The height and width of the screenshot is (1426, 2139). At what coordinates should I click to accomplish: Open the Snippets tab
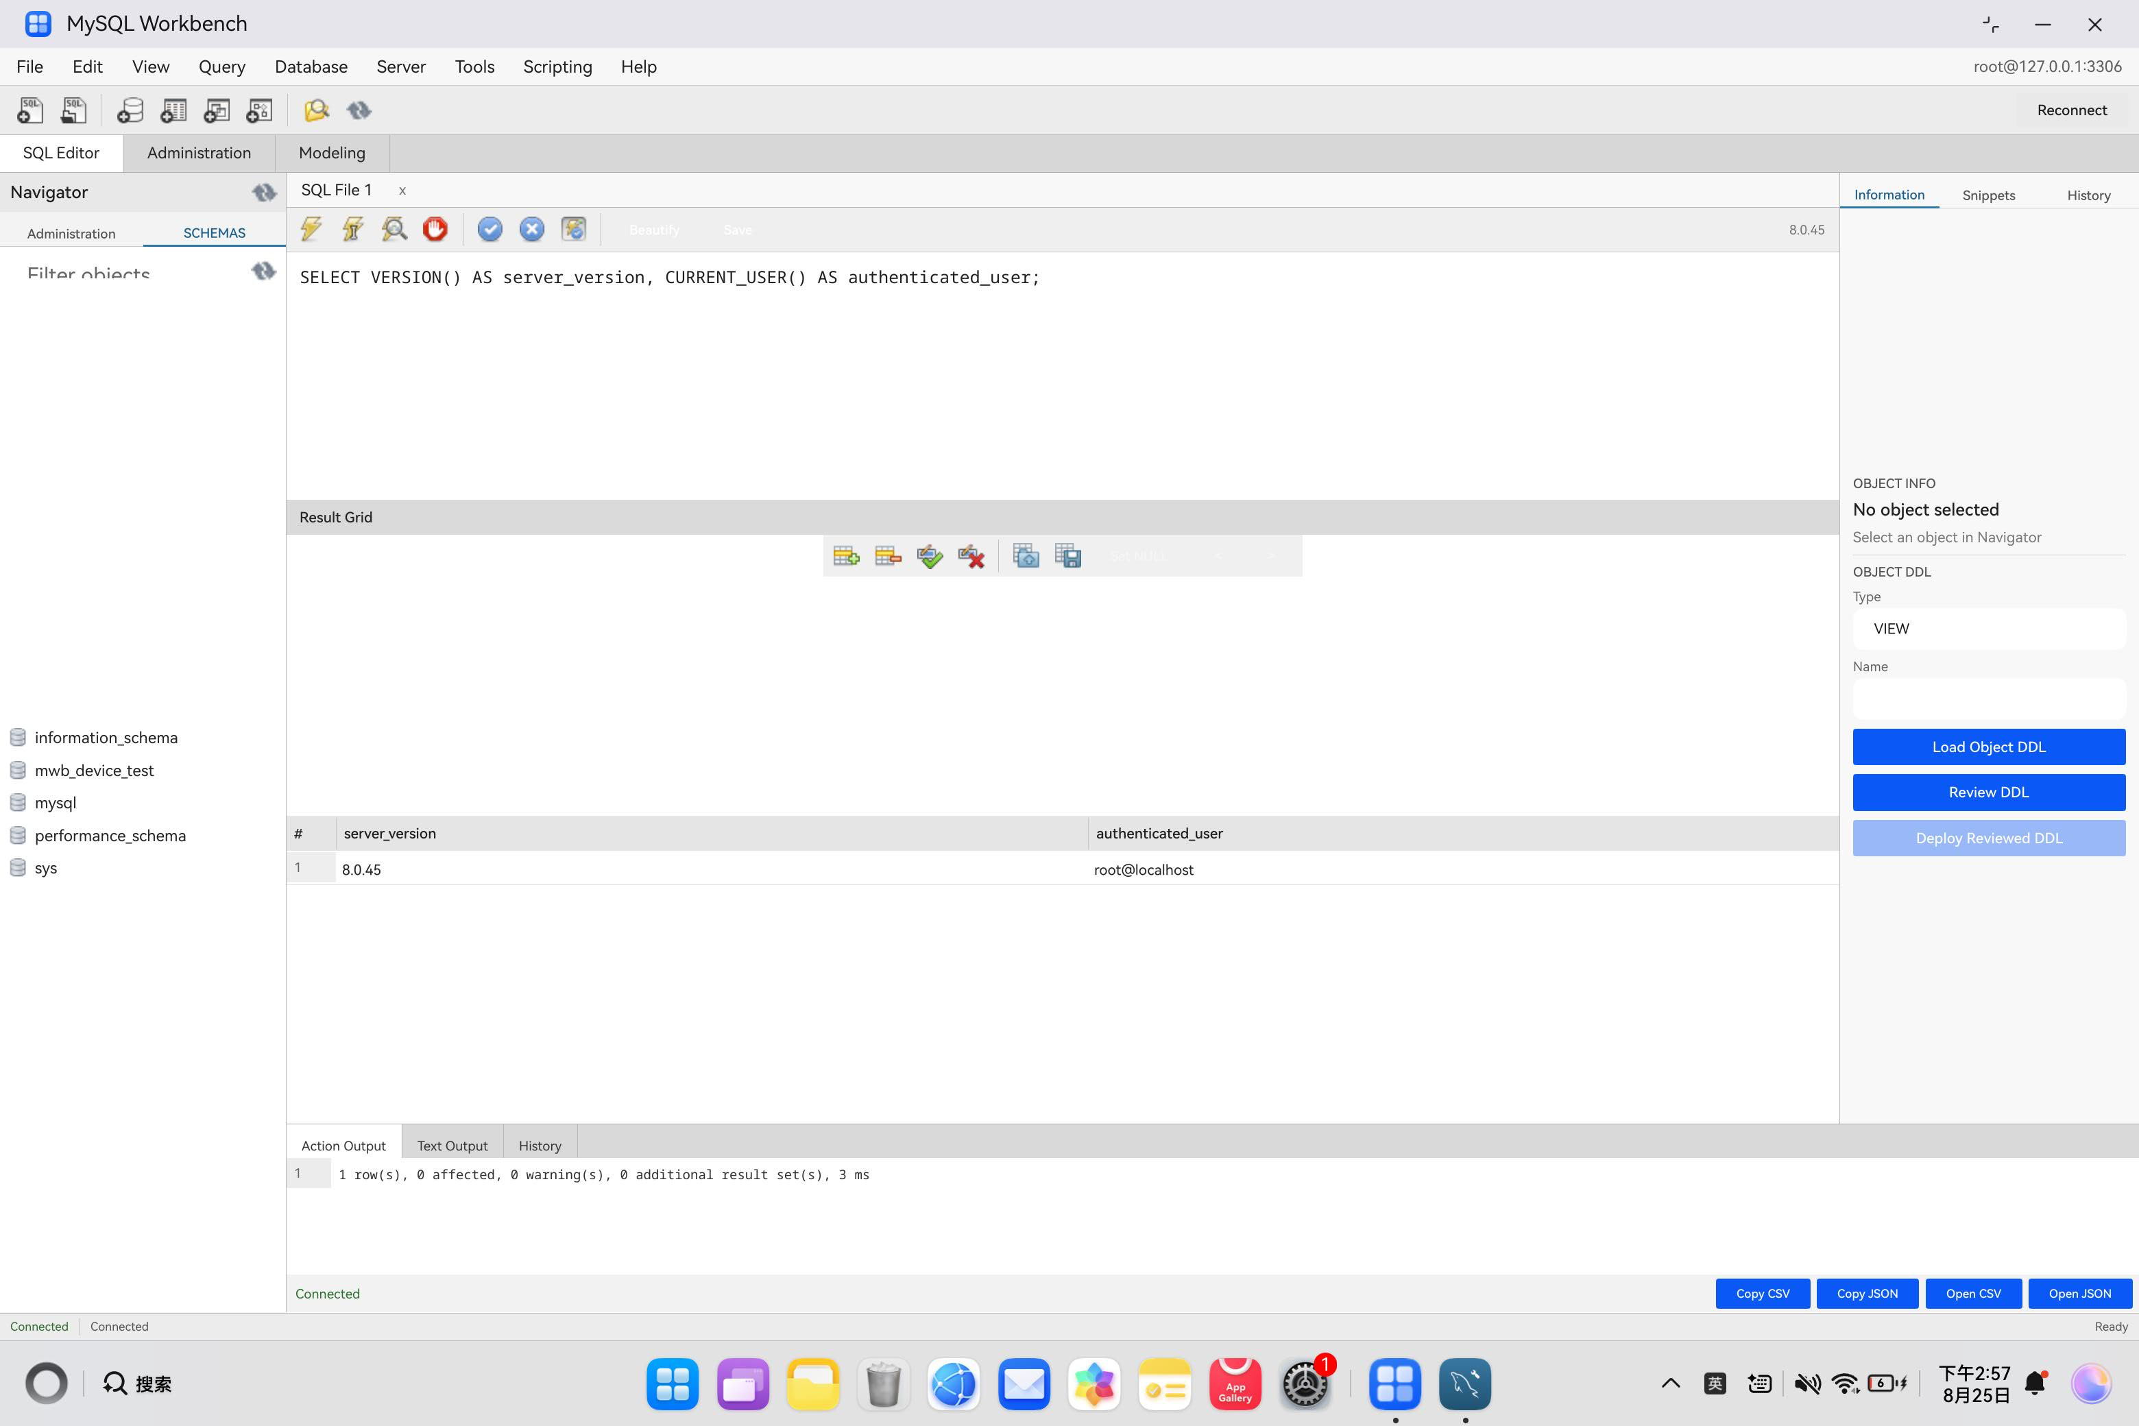click(1989, 195)
